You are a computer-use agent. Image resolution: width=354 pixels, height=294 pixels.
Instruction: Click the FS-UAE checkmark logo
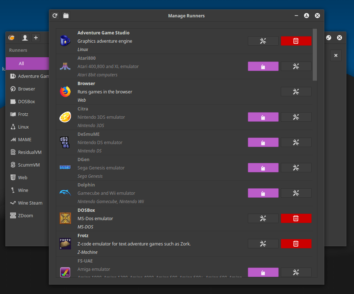point(65,272)
